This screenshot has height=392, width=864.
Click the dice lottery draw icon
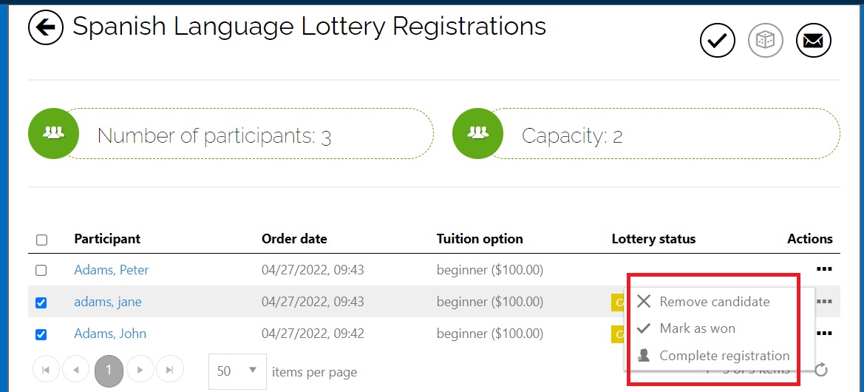tap(766, 40)
